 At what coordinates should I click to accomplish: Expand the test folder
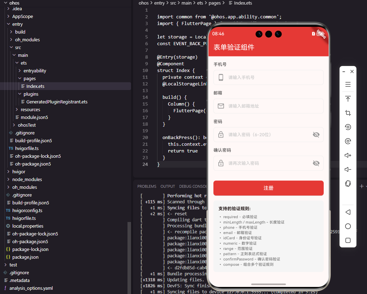[x=6, y=265]
